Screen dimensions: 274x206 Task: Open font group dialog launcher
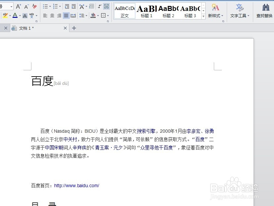pos(36,21)
